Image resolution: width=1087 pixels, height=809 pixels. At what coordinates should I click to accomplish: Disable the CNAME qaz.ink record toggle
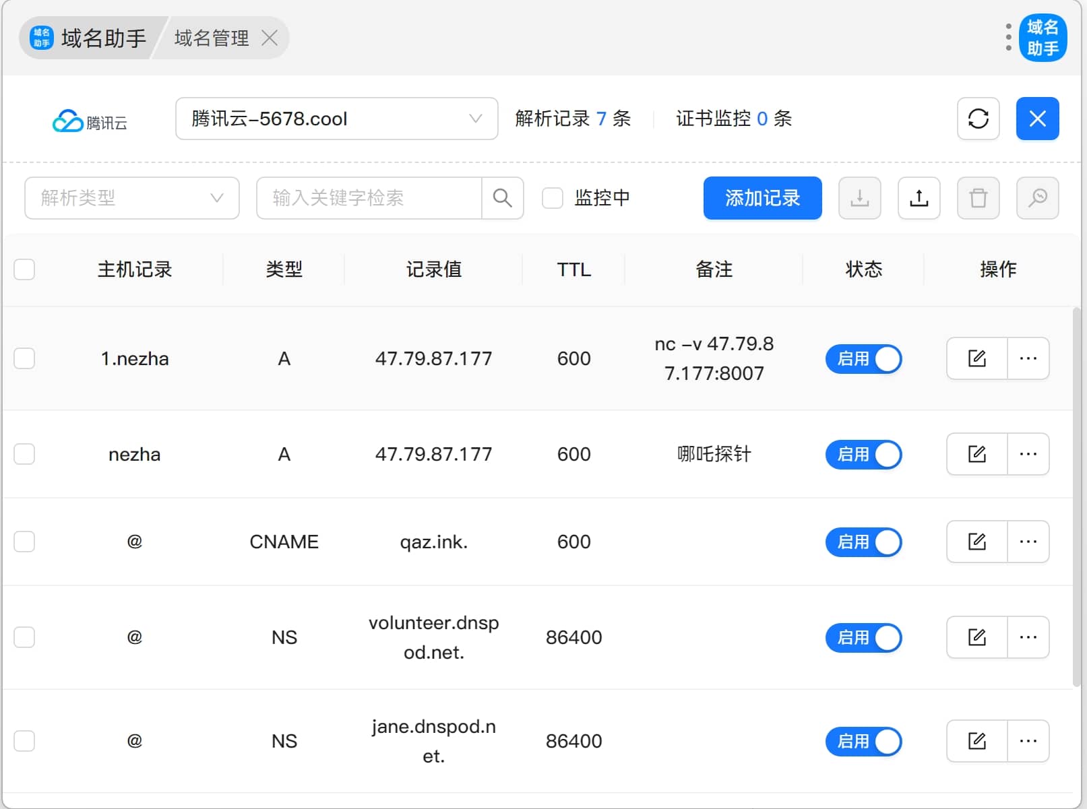coord(863,542)
